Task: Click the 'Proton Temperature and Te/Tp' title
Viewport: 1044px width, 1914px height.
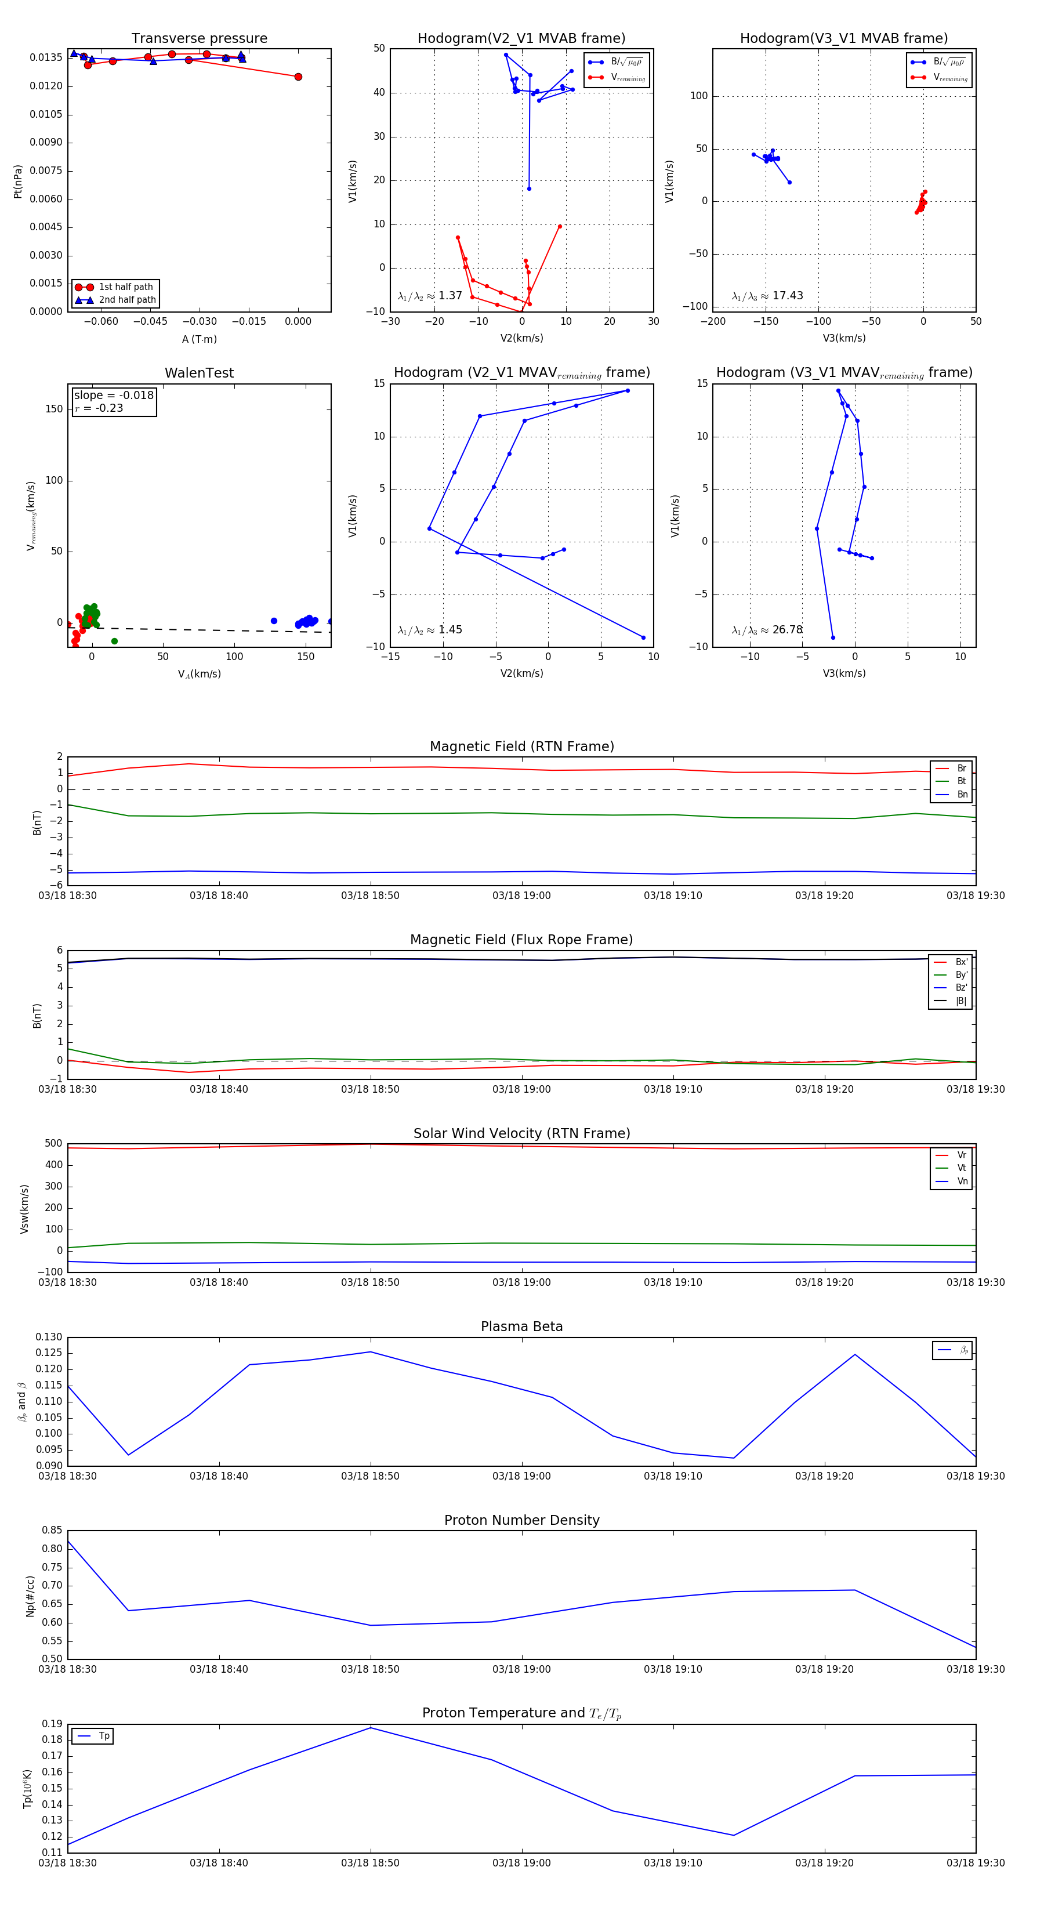Action: click(x=521, y=1713)
